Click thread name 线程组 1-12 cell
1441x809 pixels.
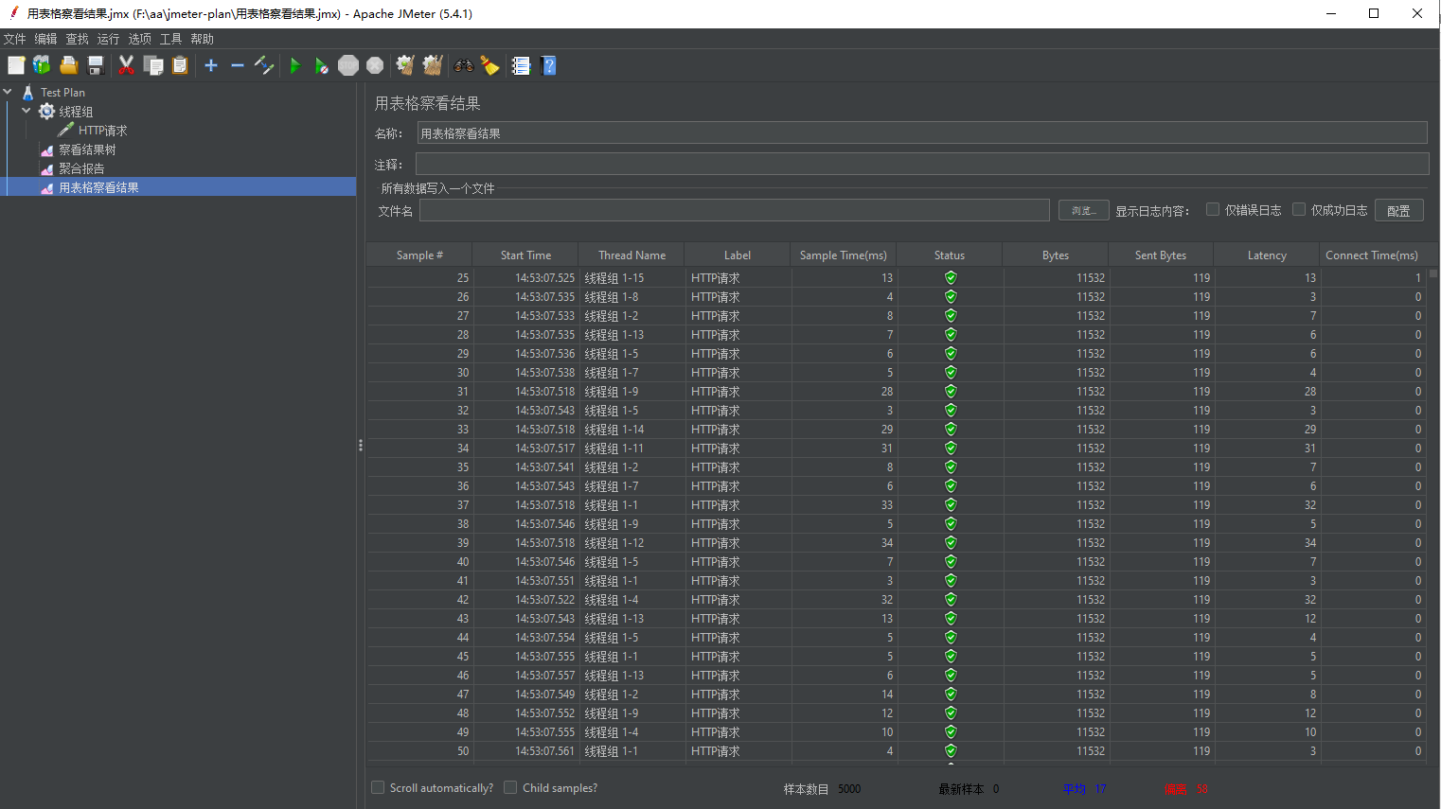coord(631,542)
